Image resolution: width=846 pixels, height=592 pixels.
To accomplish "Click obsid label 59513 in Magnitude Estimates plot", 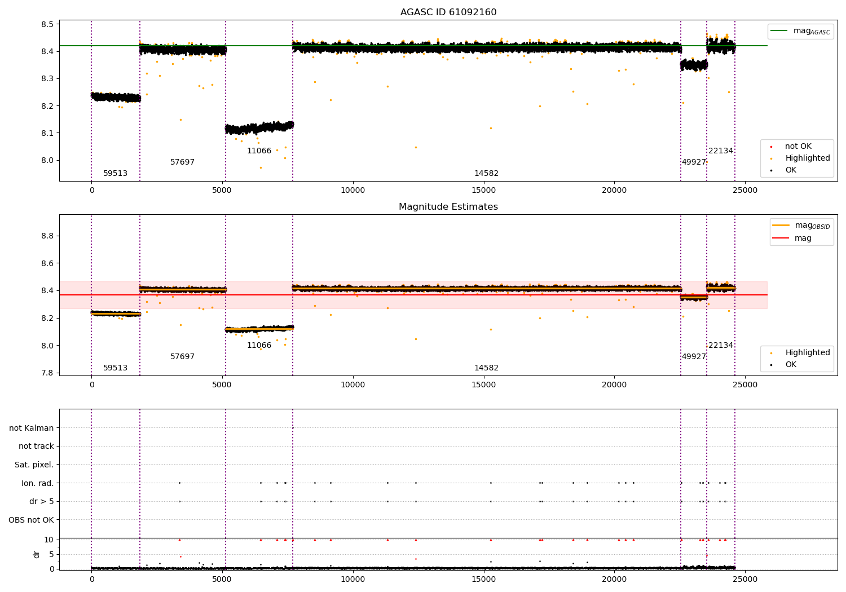I will click(x=115, y=368).
